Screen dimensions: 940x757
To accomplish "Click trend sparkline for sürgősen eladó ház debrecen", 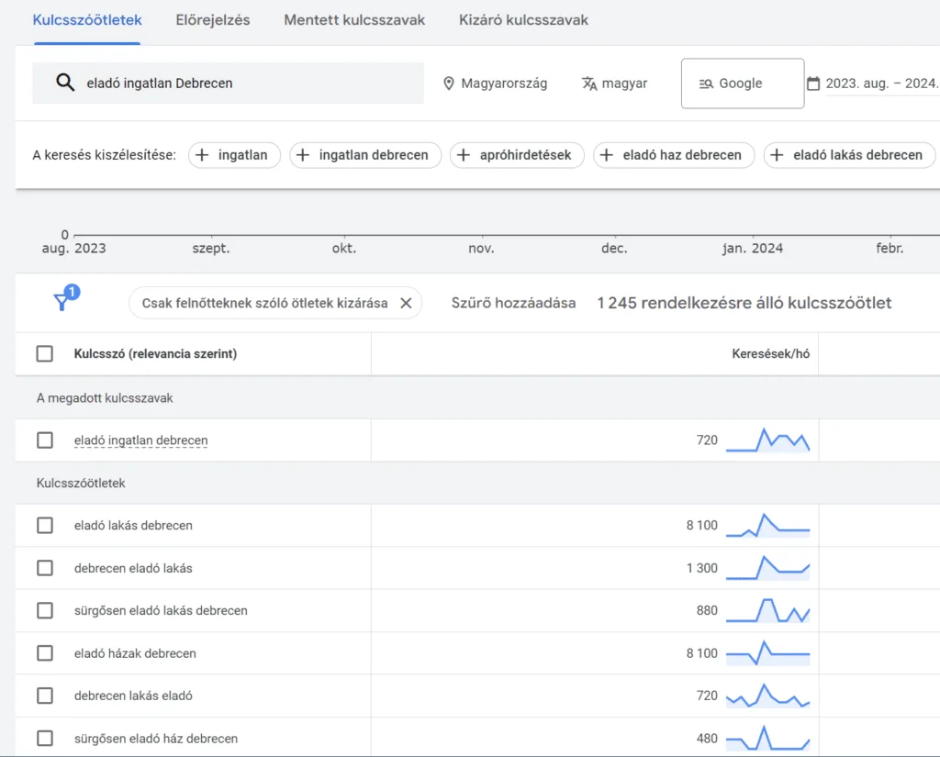I will (768, 739).
